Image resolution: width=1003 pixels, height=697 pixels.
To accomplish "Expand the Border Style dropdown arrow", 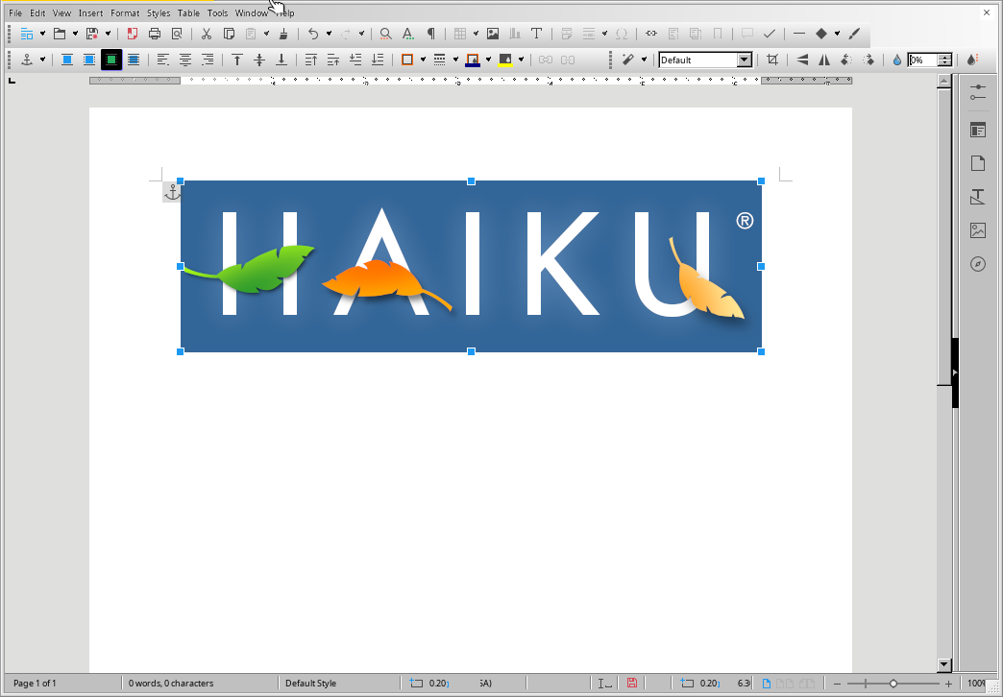I will click(x=455, y=60).
